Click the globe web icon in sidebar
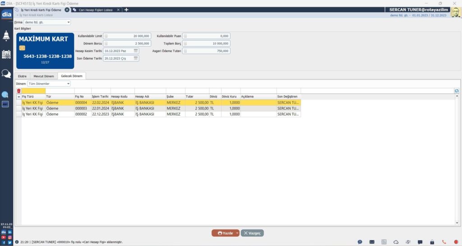 coord(5,95)
